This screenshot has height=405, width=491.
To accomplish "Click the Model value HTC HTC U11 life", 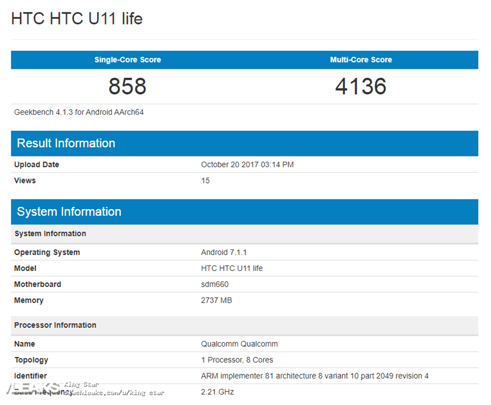I will coord(231,268).
